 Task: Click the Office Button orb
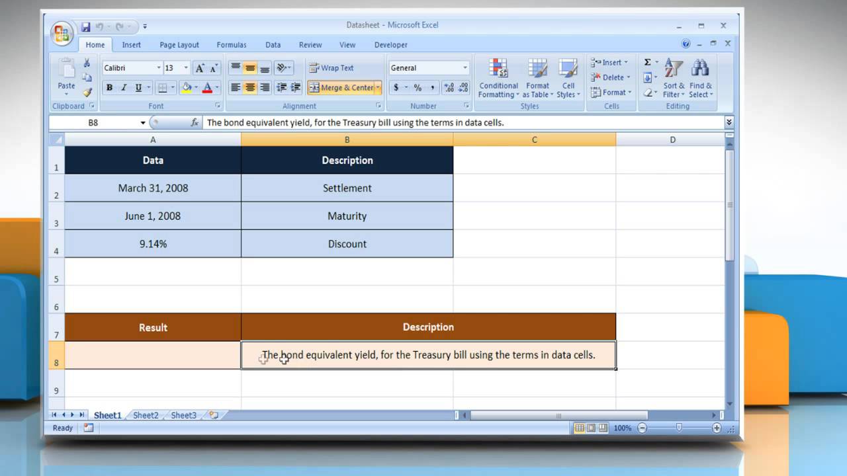point(62,34)
